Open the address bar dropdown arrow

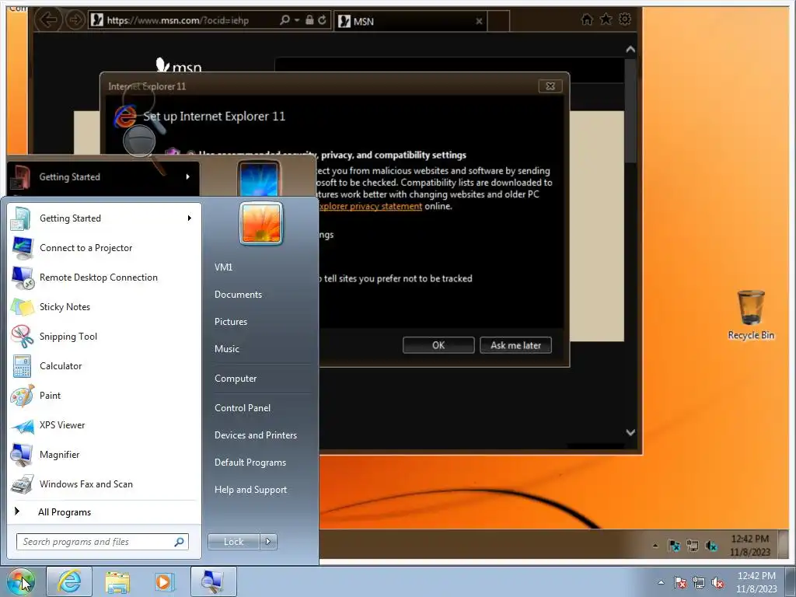[x=296, y=20]
